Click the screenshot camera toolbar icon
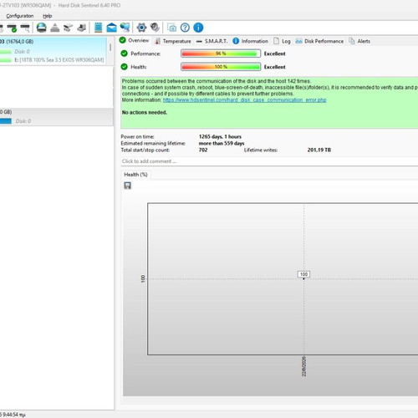The height and width of the screenshot is (418, 418). coord(171,28)
